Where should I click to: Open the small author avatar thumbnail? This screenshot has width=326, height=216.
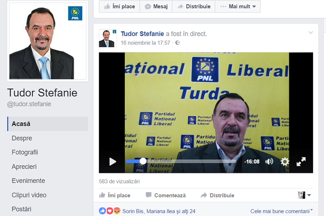click(108, 38)
